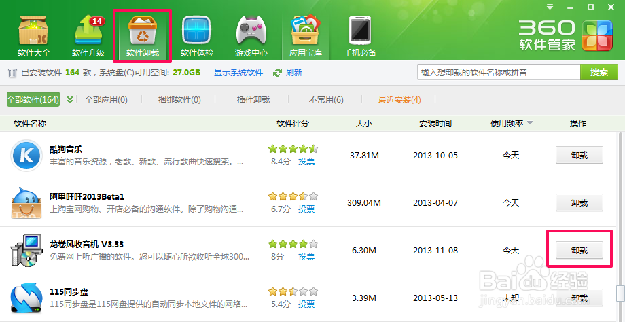The height and width of the screenshot is (322, 625).
Task: Click the 37.81M size value
Action: [x=364, y=155]
